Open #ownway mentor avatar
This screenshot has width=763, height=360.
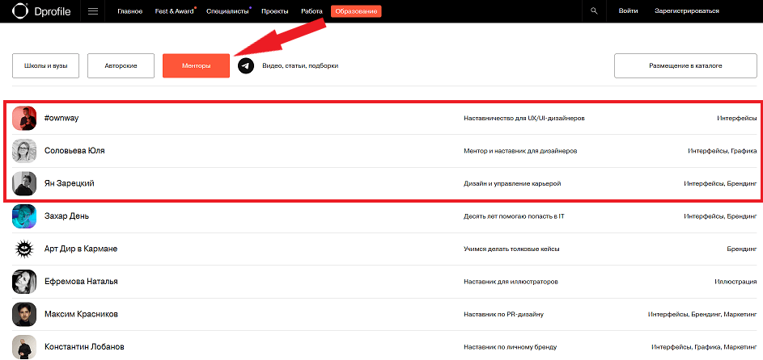pyautogui.click(x=24, y=118)
